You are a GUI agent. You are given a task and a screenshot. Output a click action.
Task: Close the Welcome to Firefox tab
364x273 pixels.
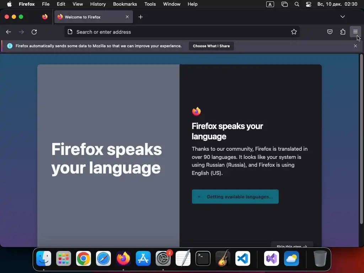127,17
